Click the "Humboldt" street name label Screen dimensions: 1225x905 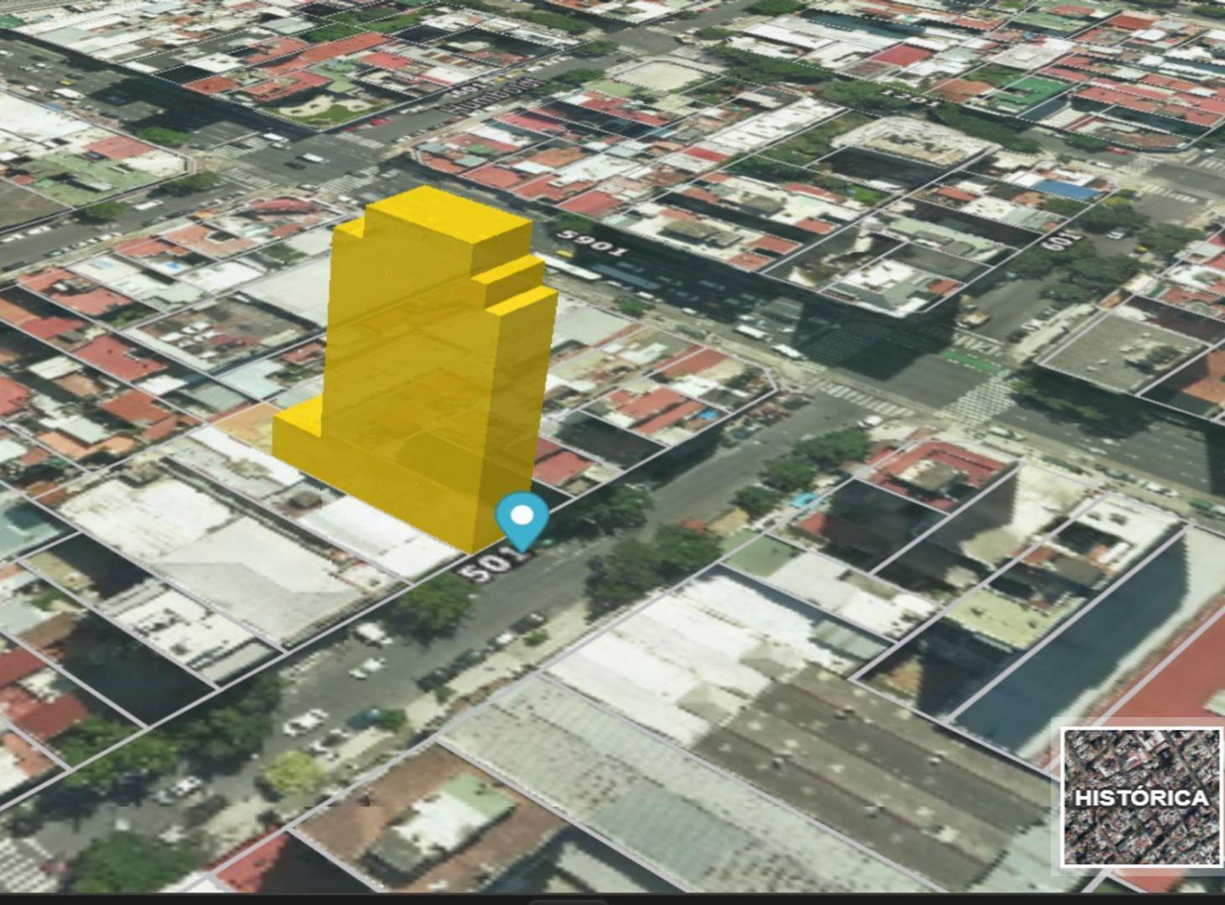coord(492,96)
